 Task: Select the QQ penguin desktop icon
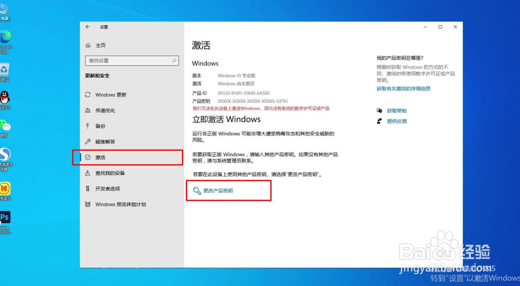5,100
